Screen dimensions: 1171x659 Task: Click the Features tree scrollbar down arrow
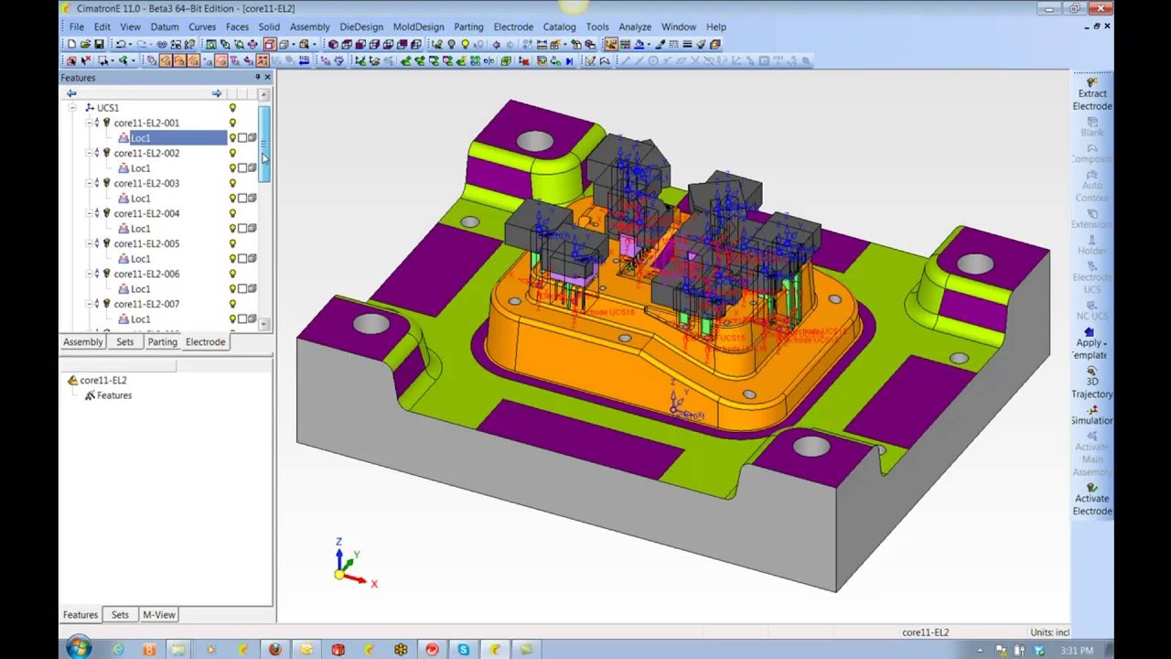pyautogui.click(x=264, y=324)
